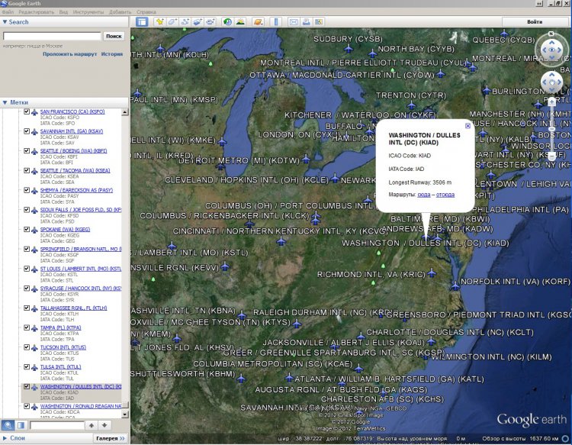This screenshot has height=445, width=572.
Task: Click the Ottawa (CYOW) airplane marker
Action: pos(441,74)
